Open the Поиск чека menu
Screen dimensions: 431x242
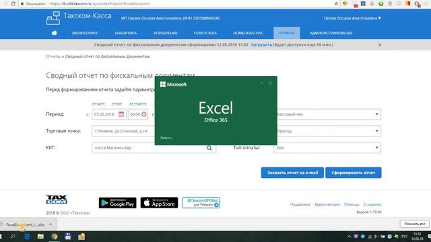[205, 33]
